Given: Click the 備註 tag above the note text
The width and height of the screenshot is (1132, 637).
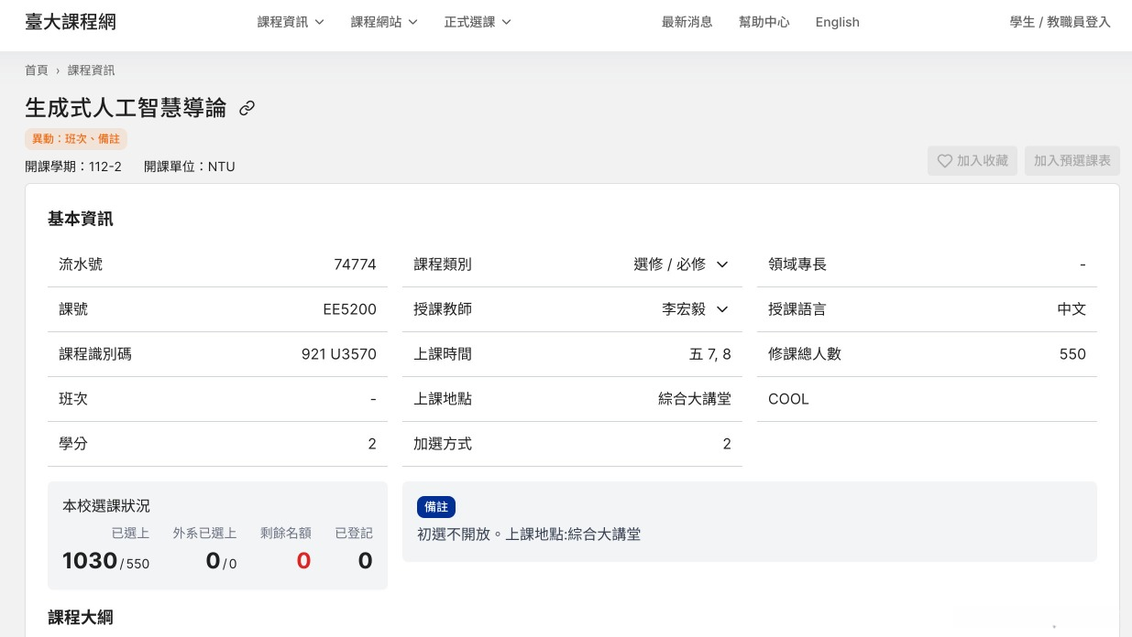Looking at the screenshot, I should 436,507.
